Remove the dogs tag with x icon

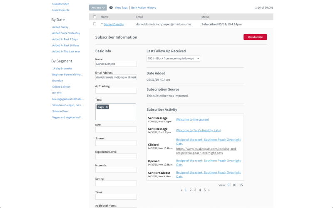pos(107,107)
